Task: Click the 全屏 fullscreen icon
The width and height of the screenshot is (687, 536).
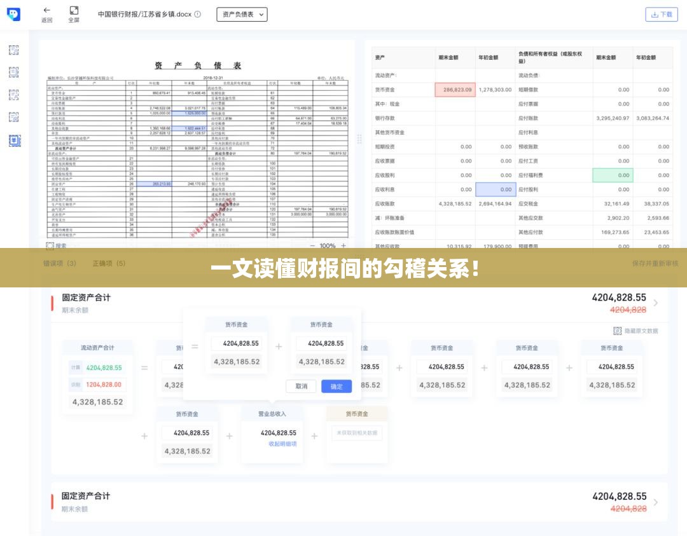Action: tap(74, 10)
